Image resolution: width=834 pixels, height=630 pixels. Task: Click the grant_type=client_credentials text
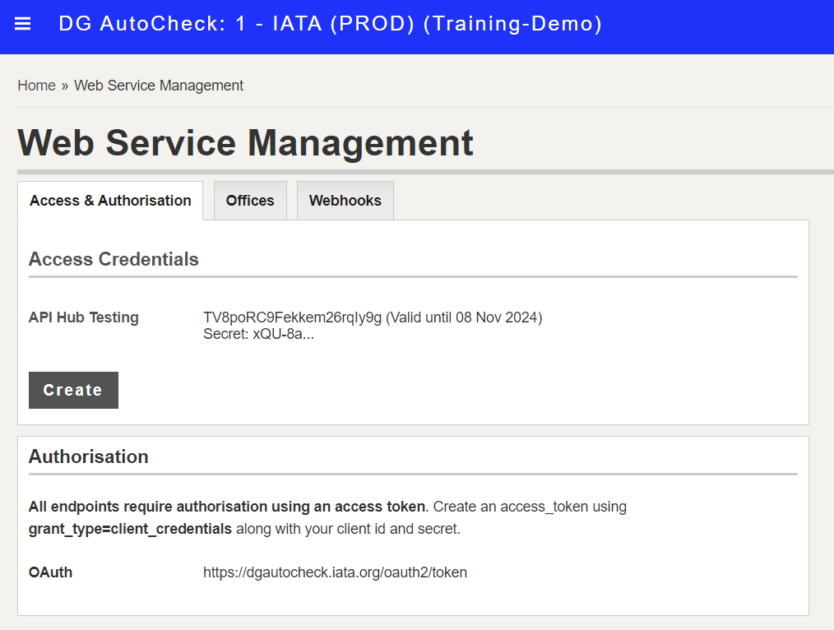click(x=130, y=529)
